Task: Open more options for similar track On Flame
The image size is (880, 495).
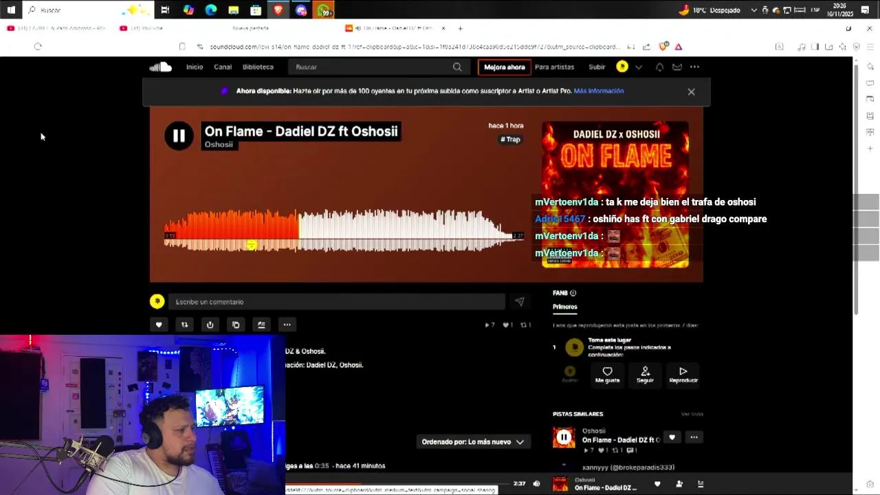Action: click(694, 437)
